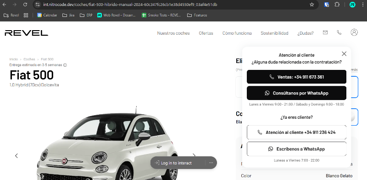Bookmark this page with the star icon
This screenshot has width=367, height=180.
pyautogui.click(x=312, y=5)
